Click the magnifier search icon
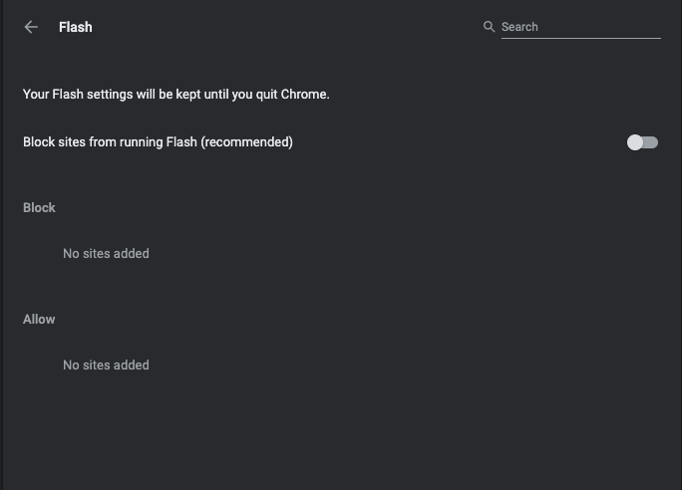Image resolution: width=682 pixels, height=490 pixels. pyautogui.click(x=489, y=27)
